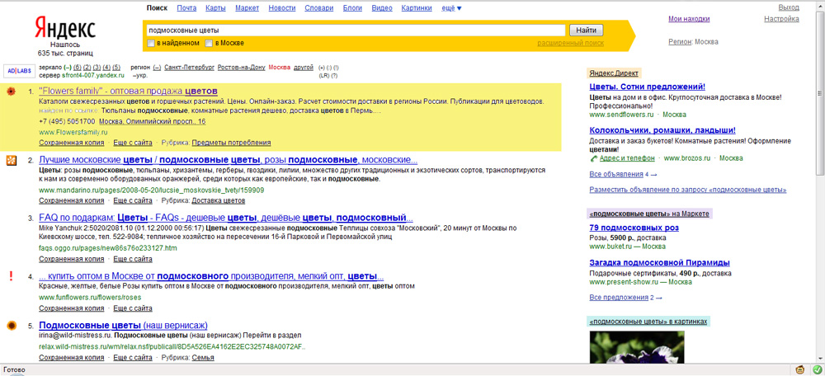
Task: Toggle 'в найденном' checkbox
Action: [x=151, y=43]
